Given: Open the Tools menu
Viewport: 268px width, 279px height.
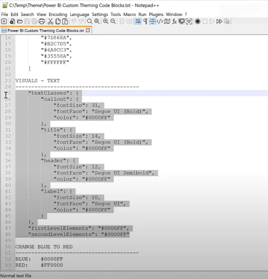Looking at the screenshot, I should [116, 14].
